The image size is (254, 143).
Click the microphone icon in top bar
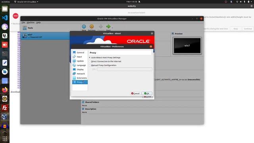(x=244, y=2)
